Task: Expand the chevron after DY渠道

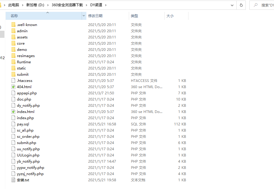Action: click(x=106, y=5)
